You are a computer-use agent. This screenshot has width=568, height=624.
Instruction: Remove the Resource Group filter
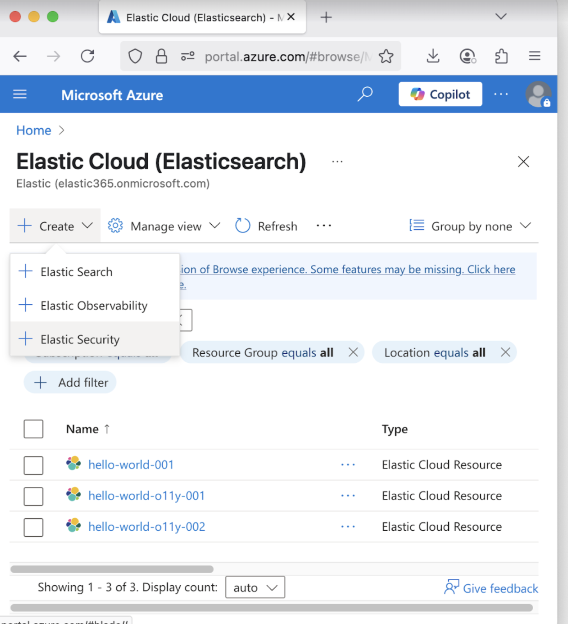pyautogui.click(x=353, y=352)
